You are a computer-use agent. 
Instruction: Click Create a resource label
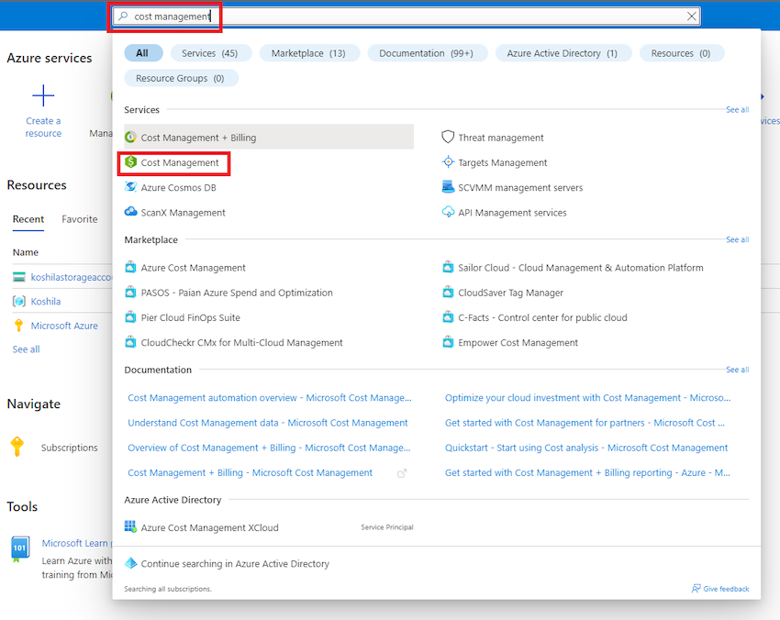pos(43,127)
